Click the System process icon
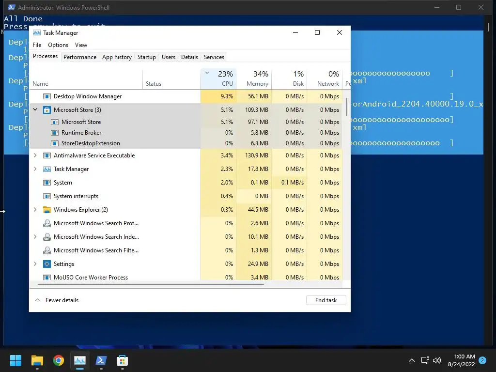This screenshot has width=496, height=372. pos(47,183)
